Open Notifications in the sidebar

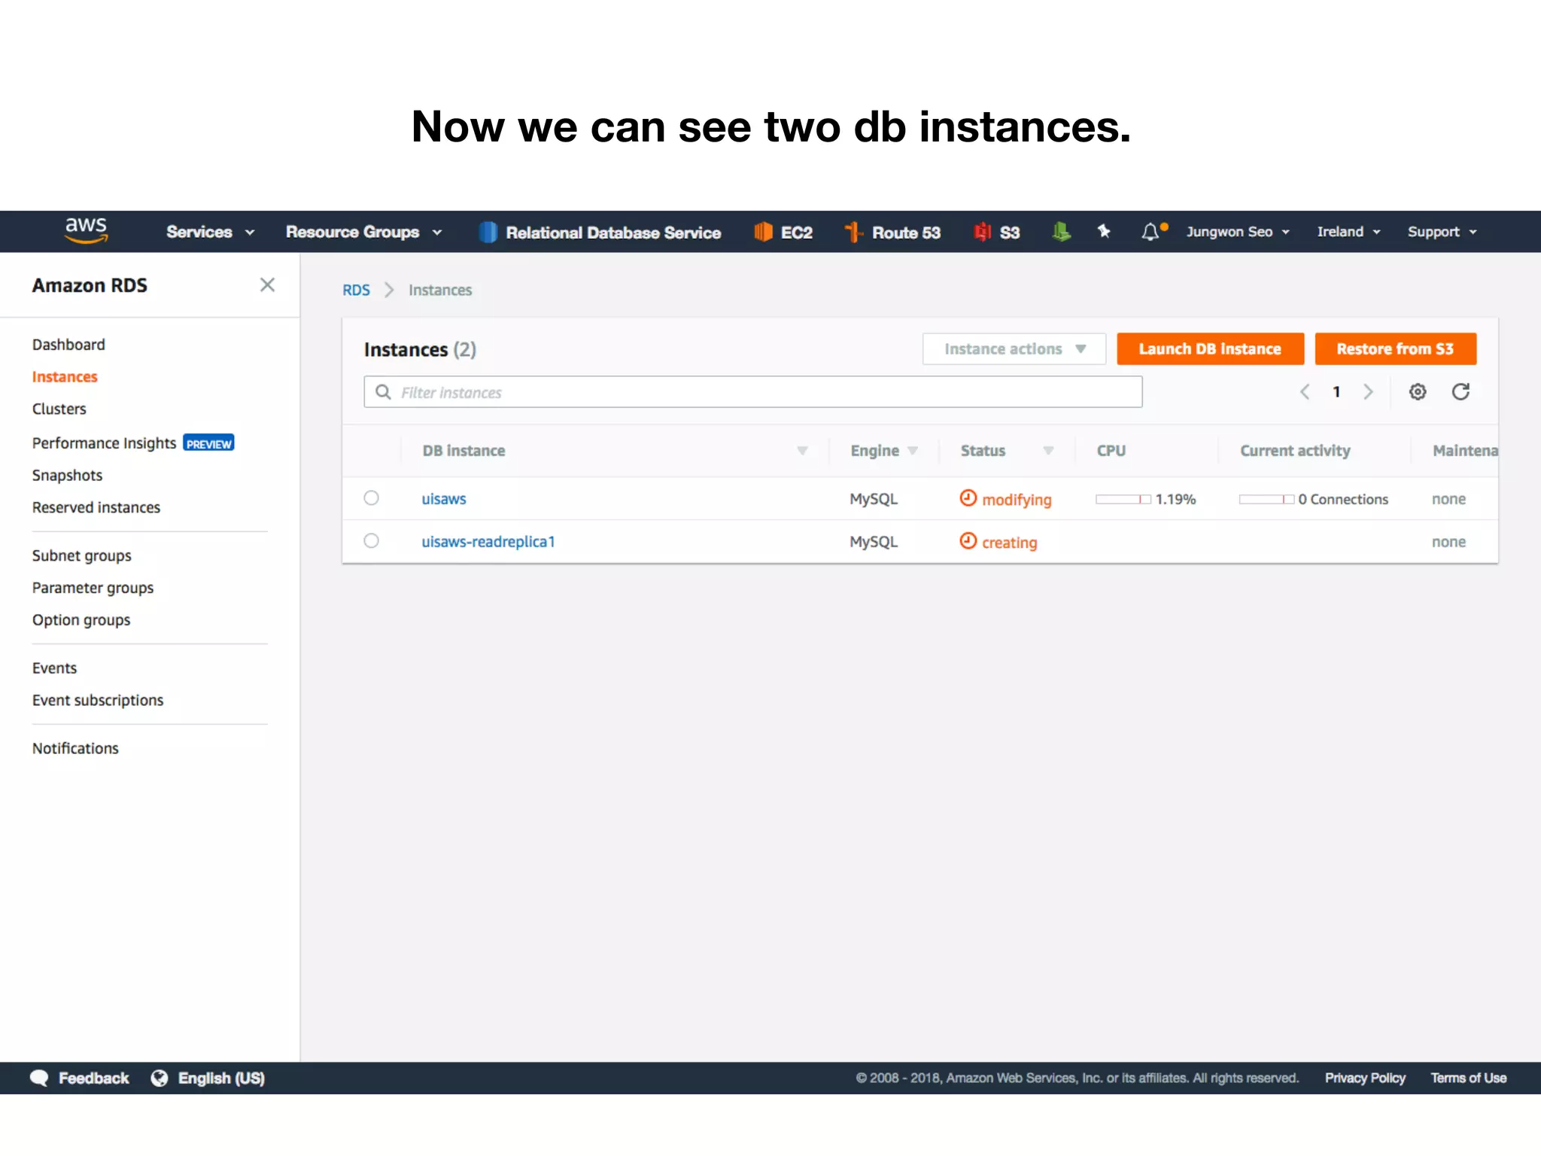tap(75, 749)
